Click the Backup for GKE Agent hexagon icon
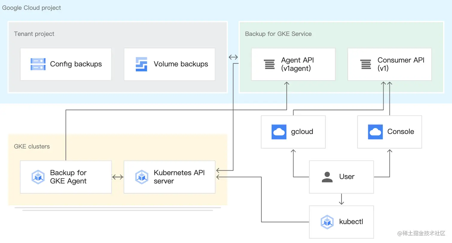The height and width of the screenshot is (243, 452). 38,177
